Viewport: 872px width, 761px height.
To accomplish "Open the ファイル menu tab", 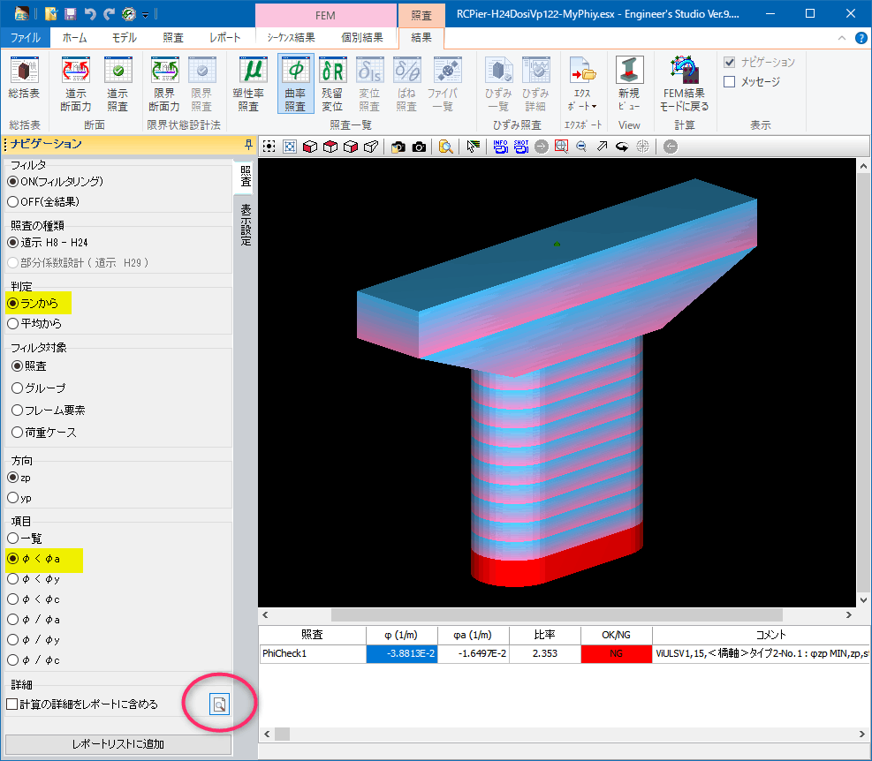I will 26,38.
